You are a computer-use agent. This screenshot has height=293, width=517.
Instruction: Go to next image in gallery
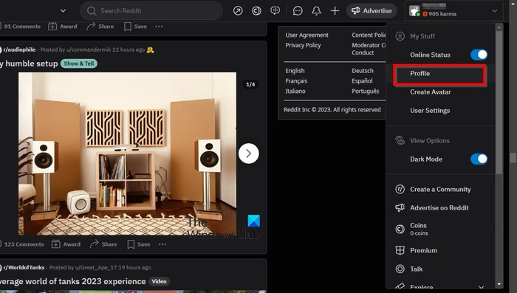tap(249, 154)
